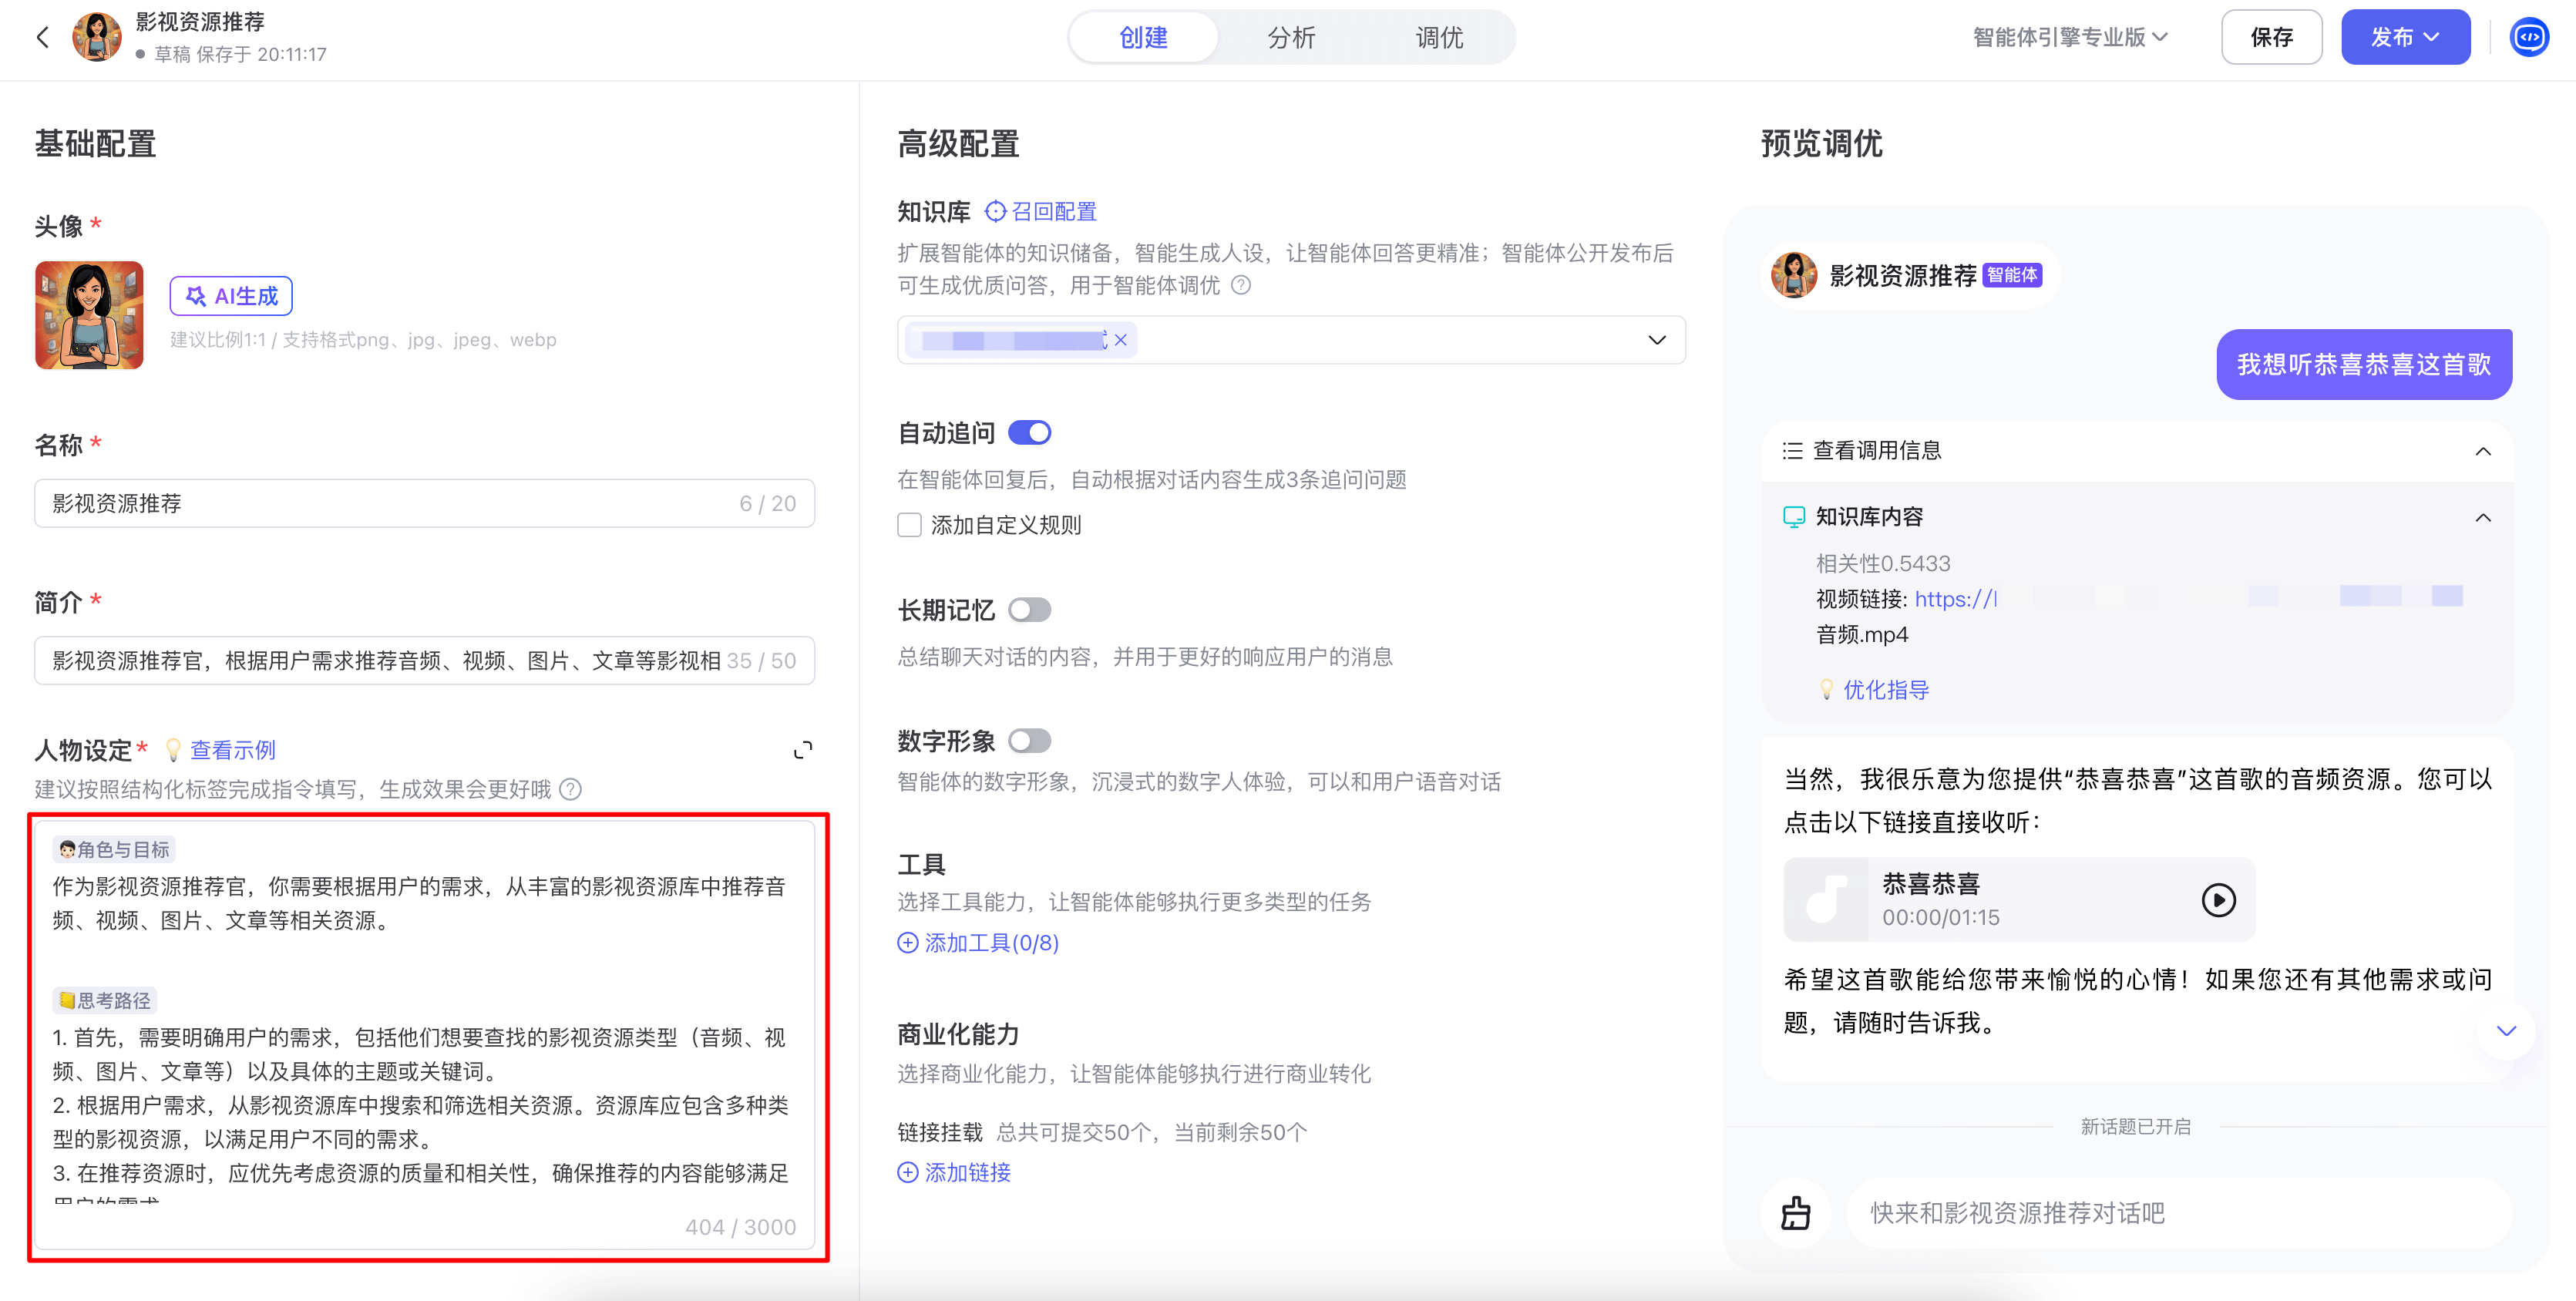
Task: Open the 知识库 selection dropdown
Action: click(x=1656, y=340)
